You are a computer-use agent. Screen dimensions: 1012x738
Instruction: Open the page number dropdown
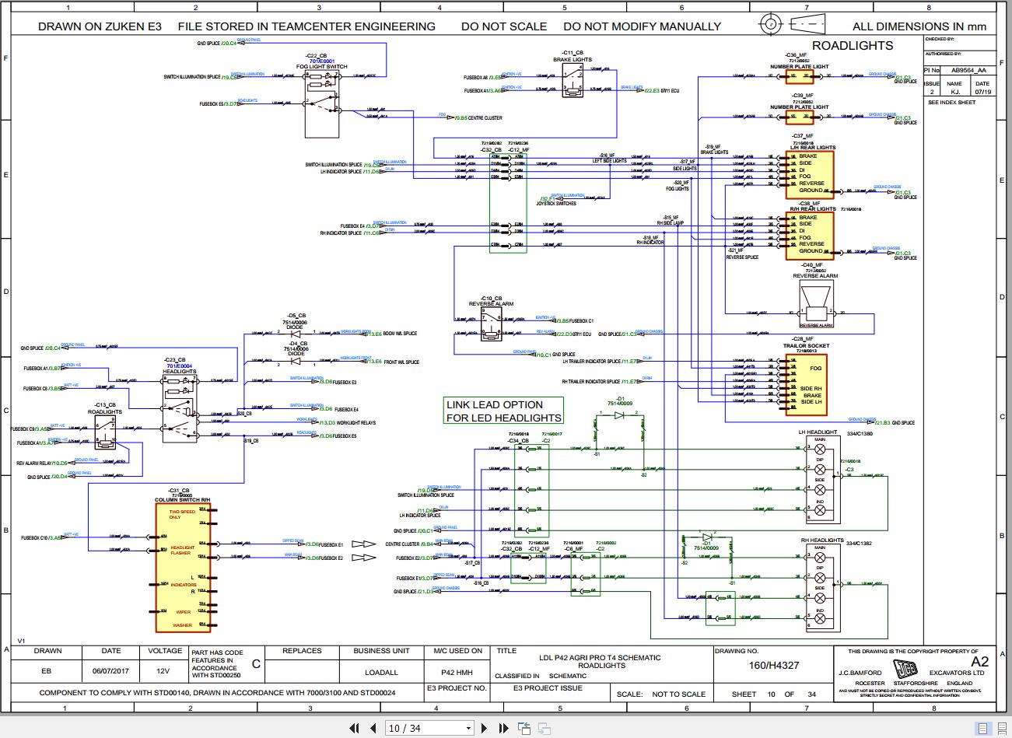[x=467, y=728]
